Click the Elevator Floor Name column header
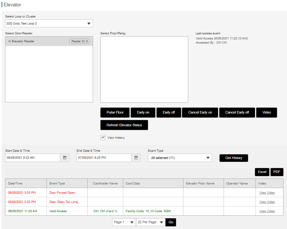 204,183
